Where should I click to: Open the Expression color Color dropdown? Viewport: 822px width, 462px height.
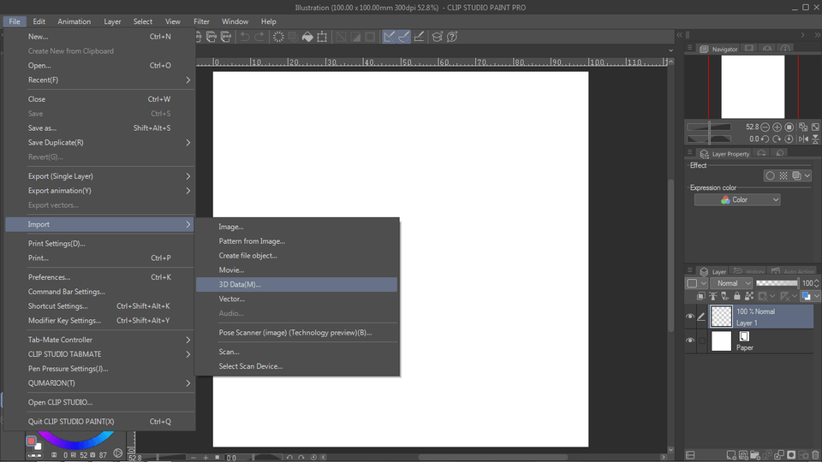click(x=737, y=199)
